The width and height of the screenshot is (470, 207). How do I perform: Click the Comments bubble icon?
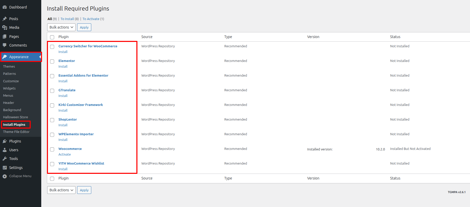pyautogui.click(x=5, y=45)
